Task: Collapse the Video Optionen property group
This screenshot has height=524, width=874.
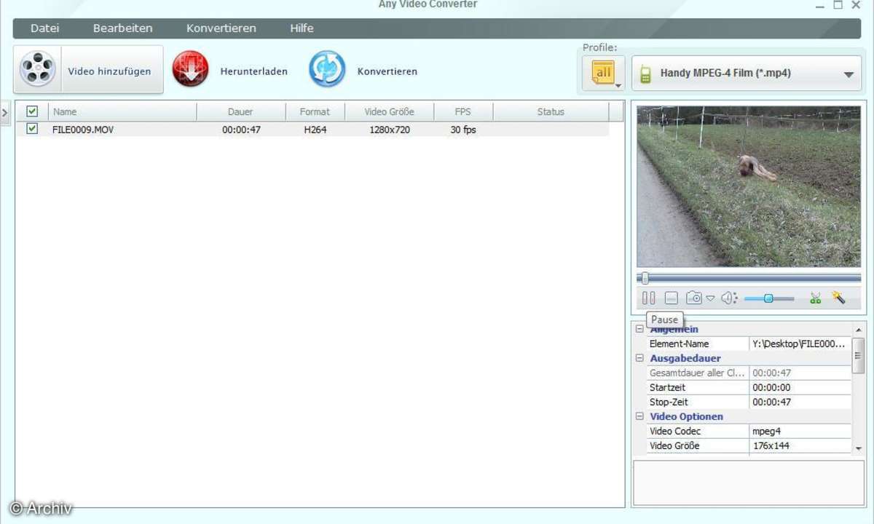Action: click(x=639, y=416)
